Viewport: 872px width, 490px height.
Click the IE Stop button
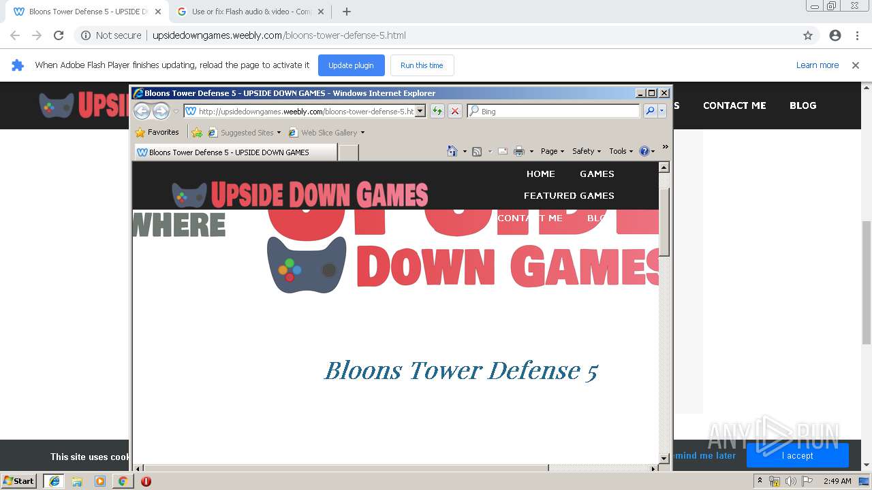click(455, 111)
